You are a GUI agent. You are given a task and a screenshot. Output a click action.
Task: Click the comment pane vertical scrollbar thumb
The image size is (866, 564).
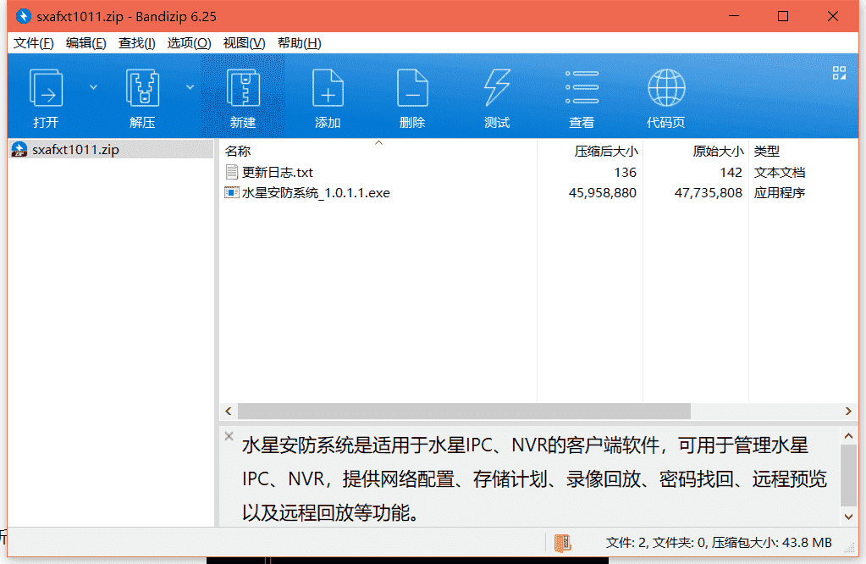[x=849, y=476]
